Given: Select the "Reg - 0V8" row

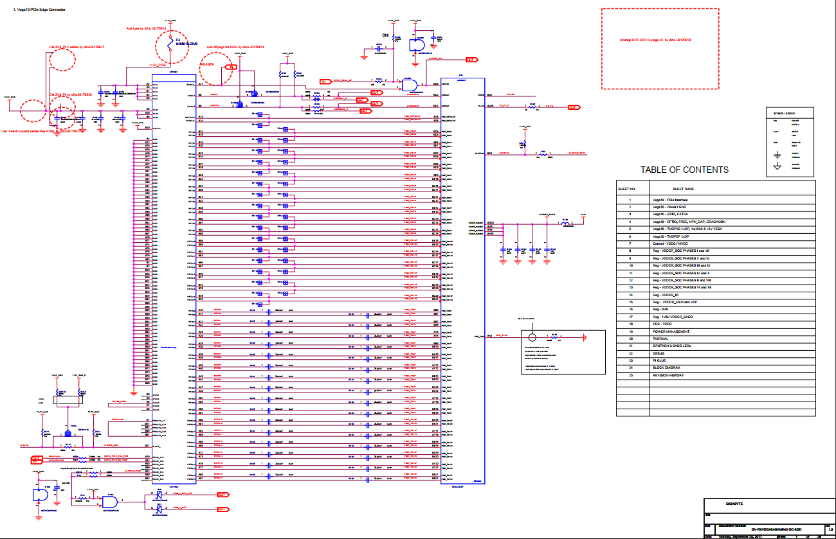Looking at the screenshot, I should coord(716,310).
